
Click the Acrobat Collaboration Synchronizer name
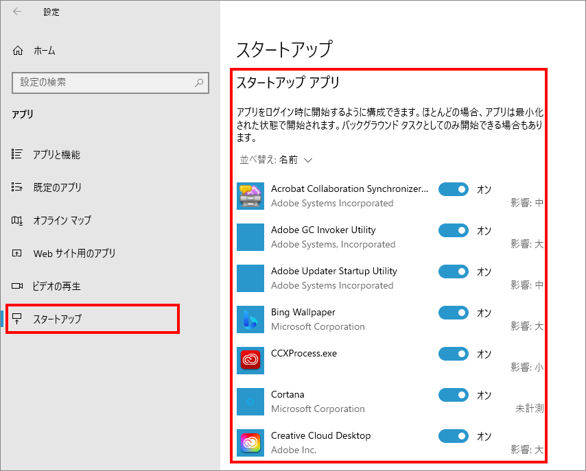coord(349,189)
